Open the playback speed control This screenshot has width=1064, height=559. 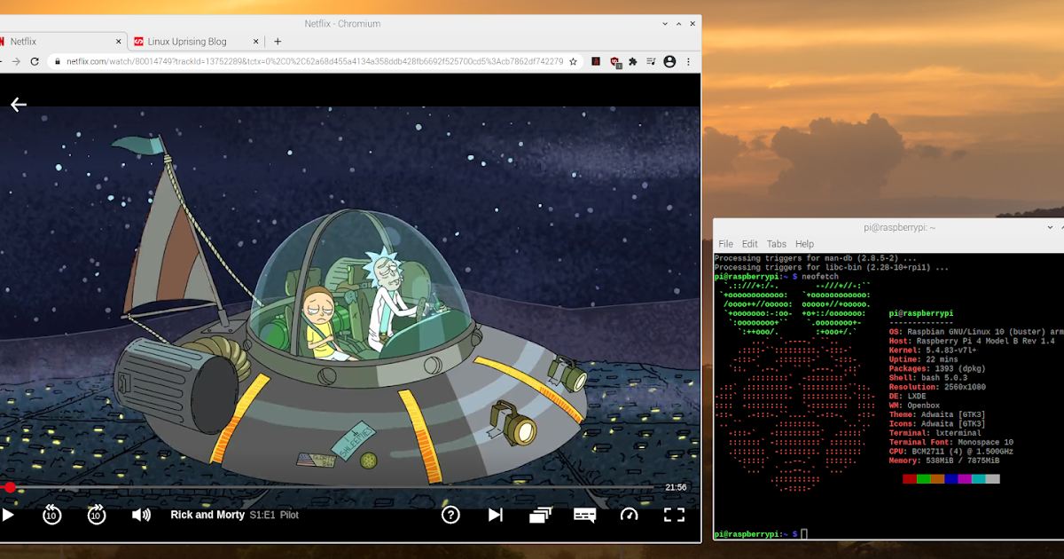click(629, 515)
